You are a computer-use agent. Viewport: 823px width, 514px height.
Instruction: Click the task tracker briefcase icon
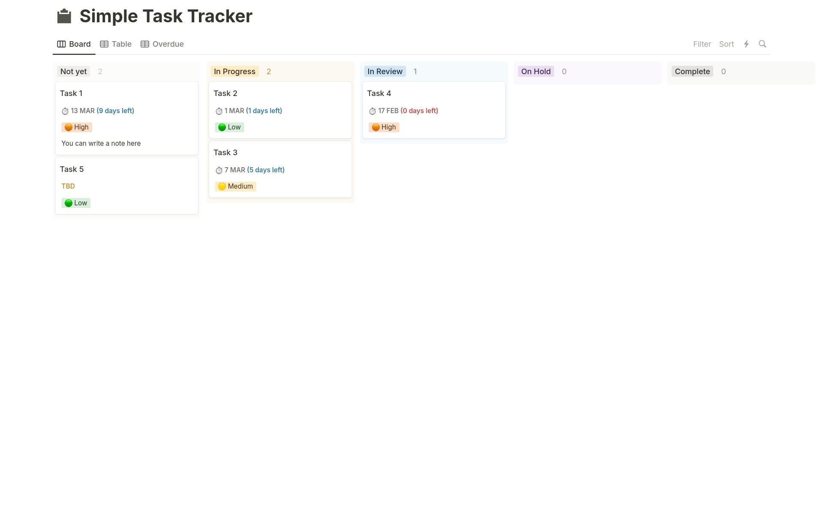point(65,16)
